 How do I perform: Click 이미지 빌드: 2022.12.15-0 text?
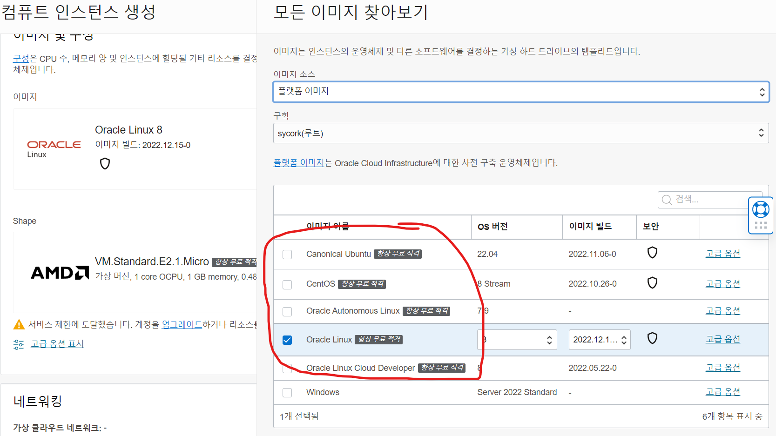tap(142, 145)
